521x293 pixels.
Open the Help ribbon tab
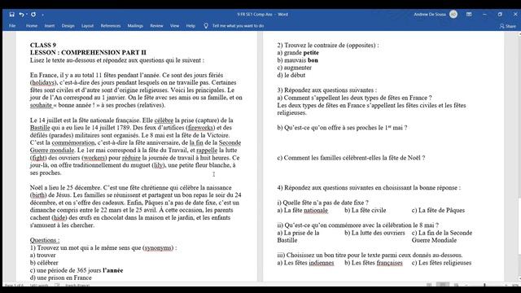point(190,25)
